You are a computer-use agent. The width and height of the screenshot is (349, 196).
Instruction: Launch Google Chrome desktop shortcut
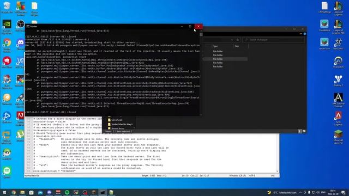coord(7,45)
